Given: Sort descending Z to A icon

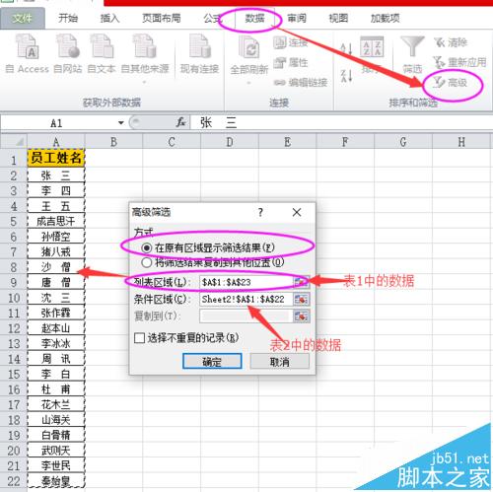Looking at the screenshot, I should pos(346,76).
